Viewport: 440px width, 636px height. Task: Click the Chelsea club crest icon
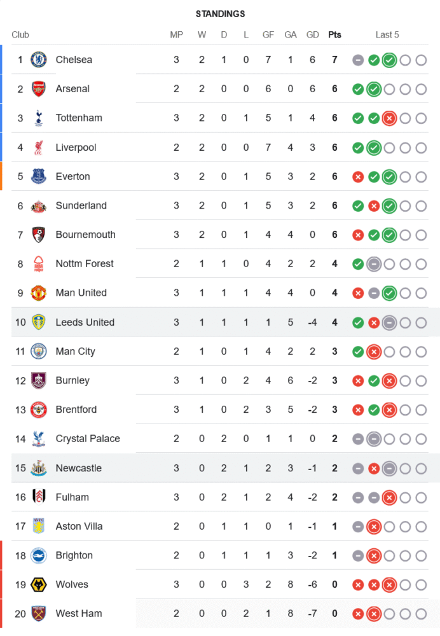coord(39,60)
